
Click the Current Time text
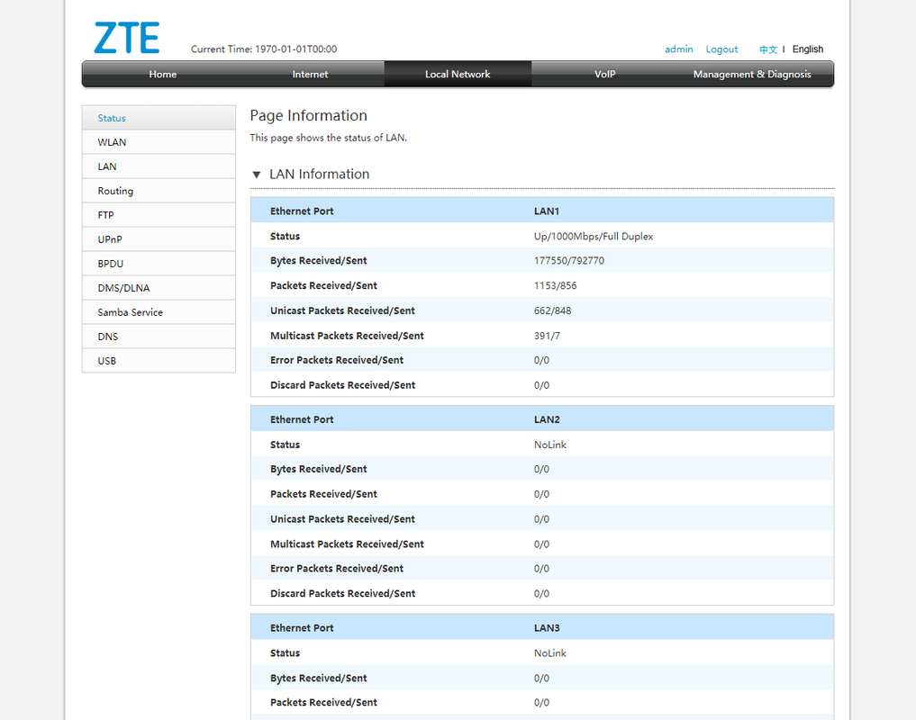264,49
